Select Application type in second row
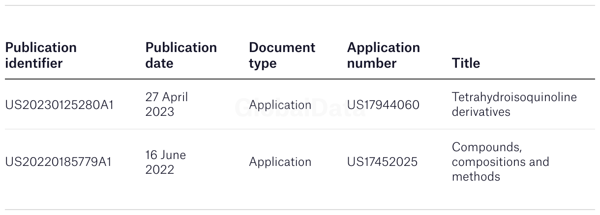 click(x=280, y=162)
